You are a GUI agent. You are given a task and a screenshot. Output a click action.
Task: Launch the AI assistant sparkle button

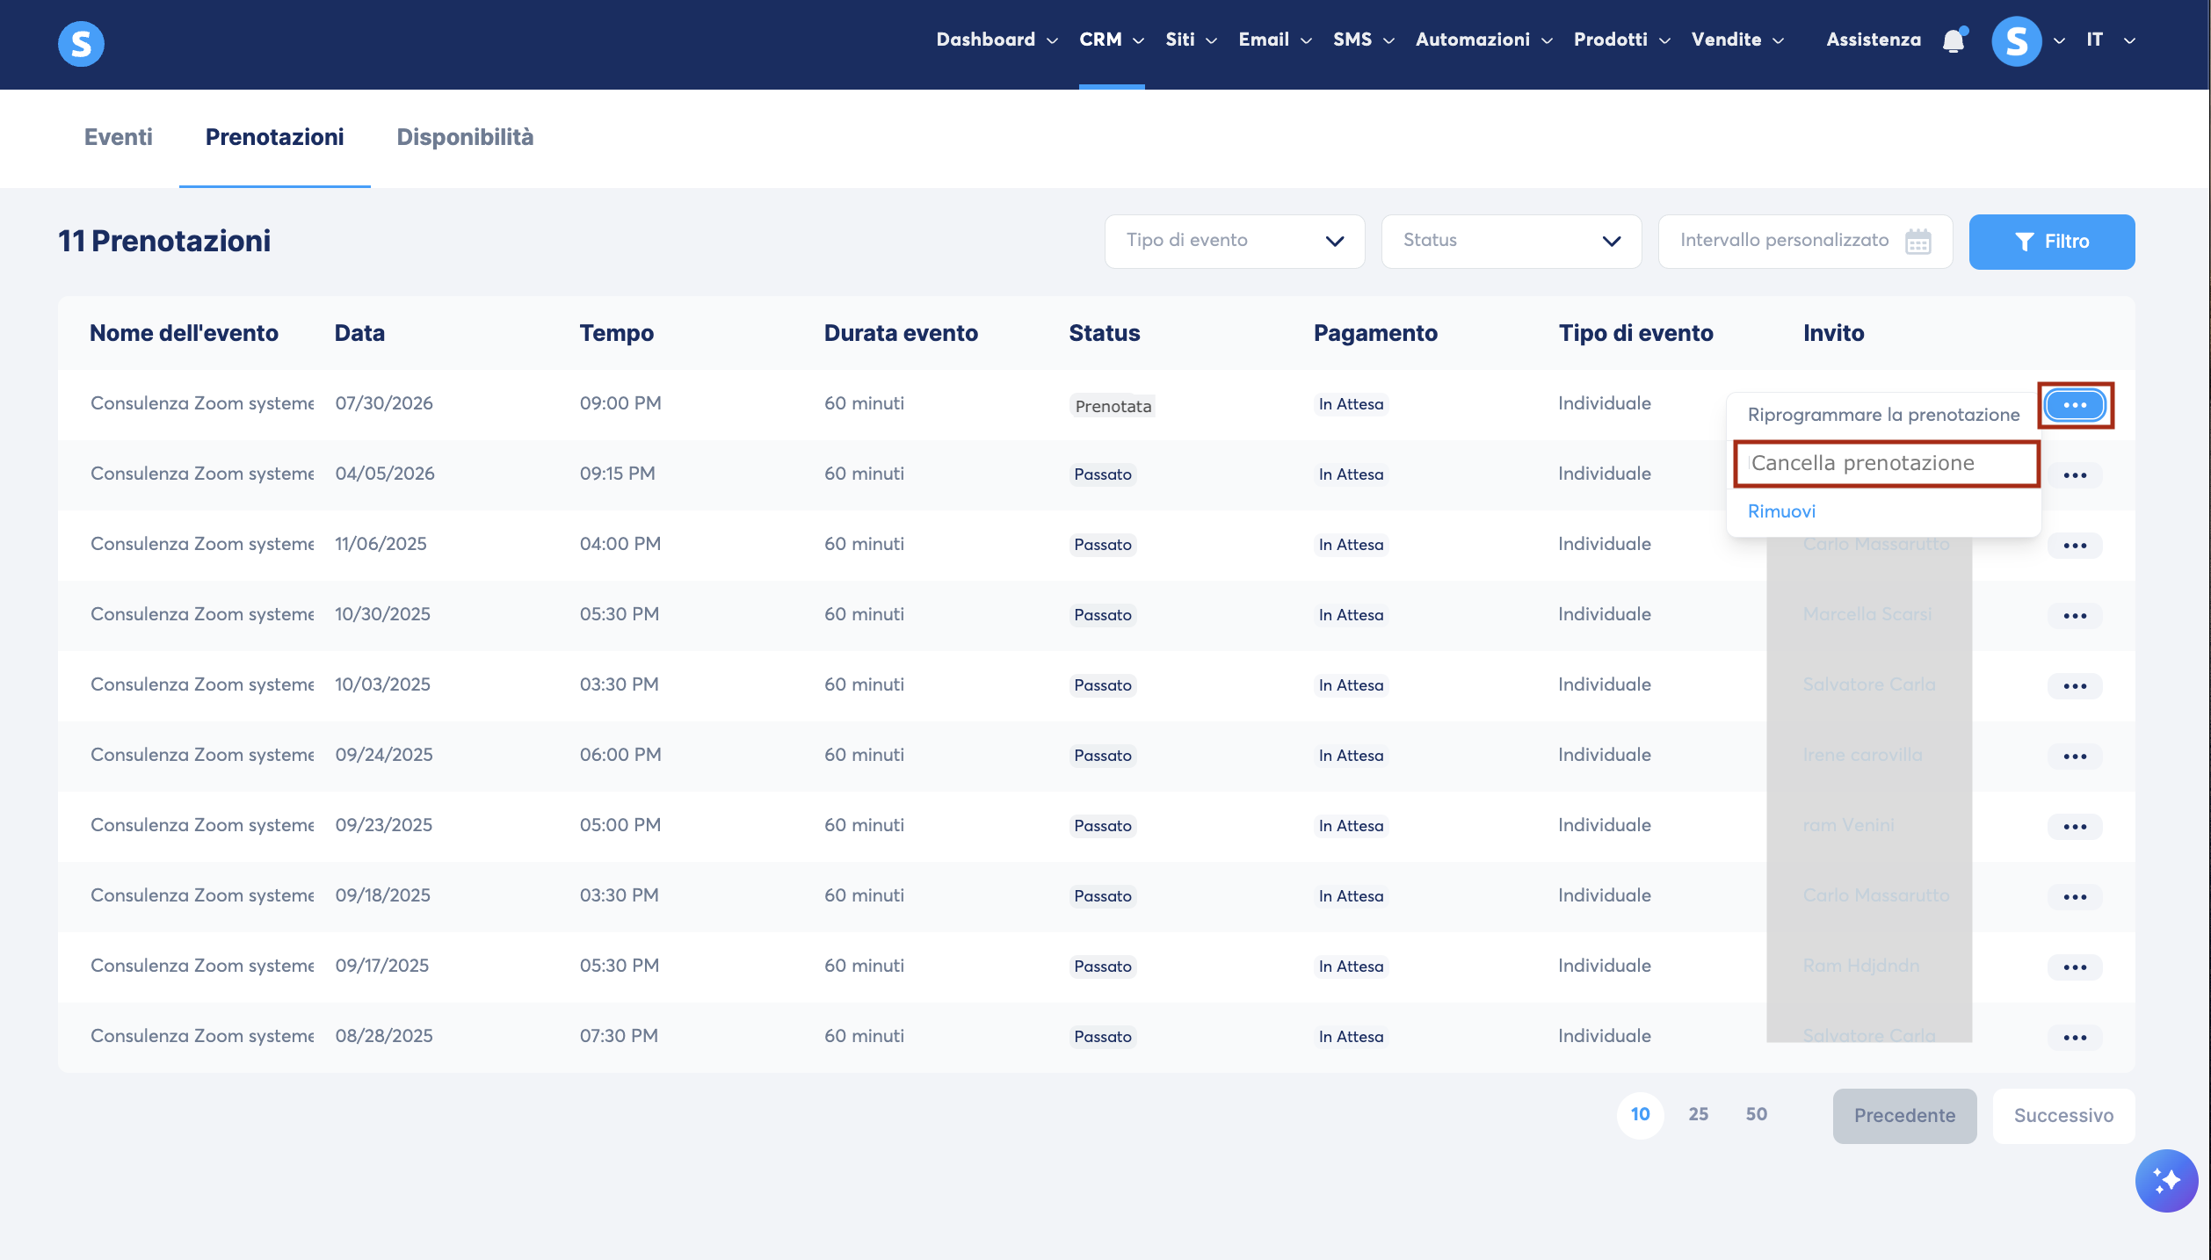tap(2166, 1180)
